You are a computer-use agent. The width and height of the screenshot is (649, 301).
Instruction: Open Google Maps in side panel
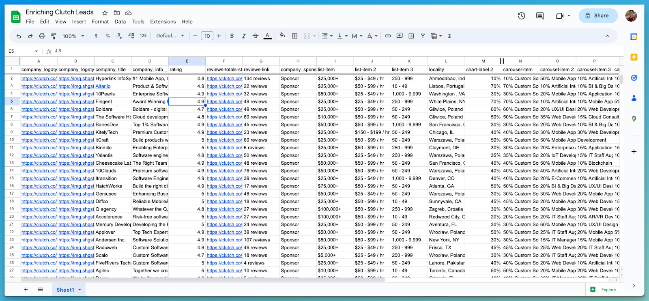click(634, 119)
